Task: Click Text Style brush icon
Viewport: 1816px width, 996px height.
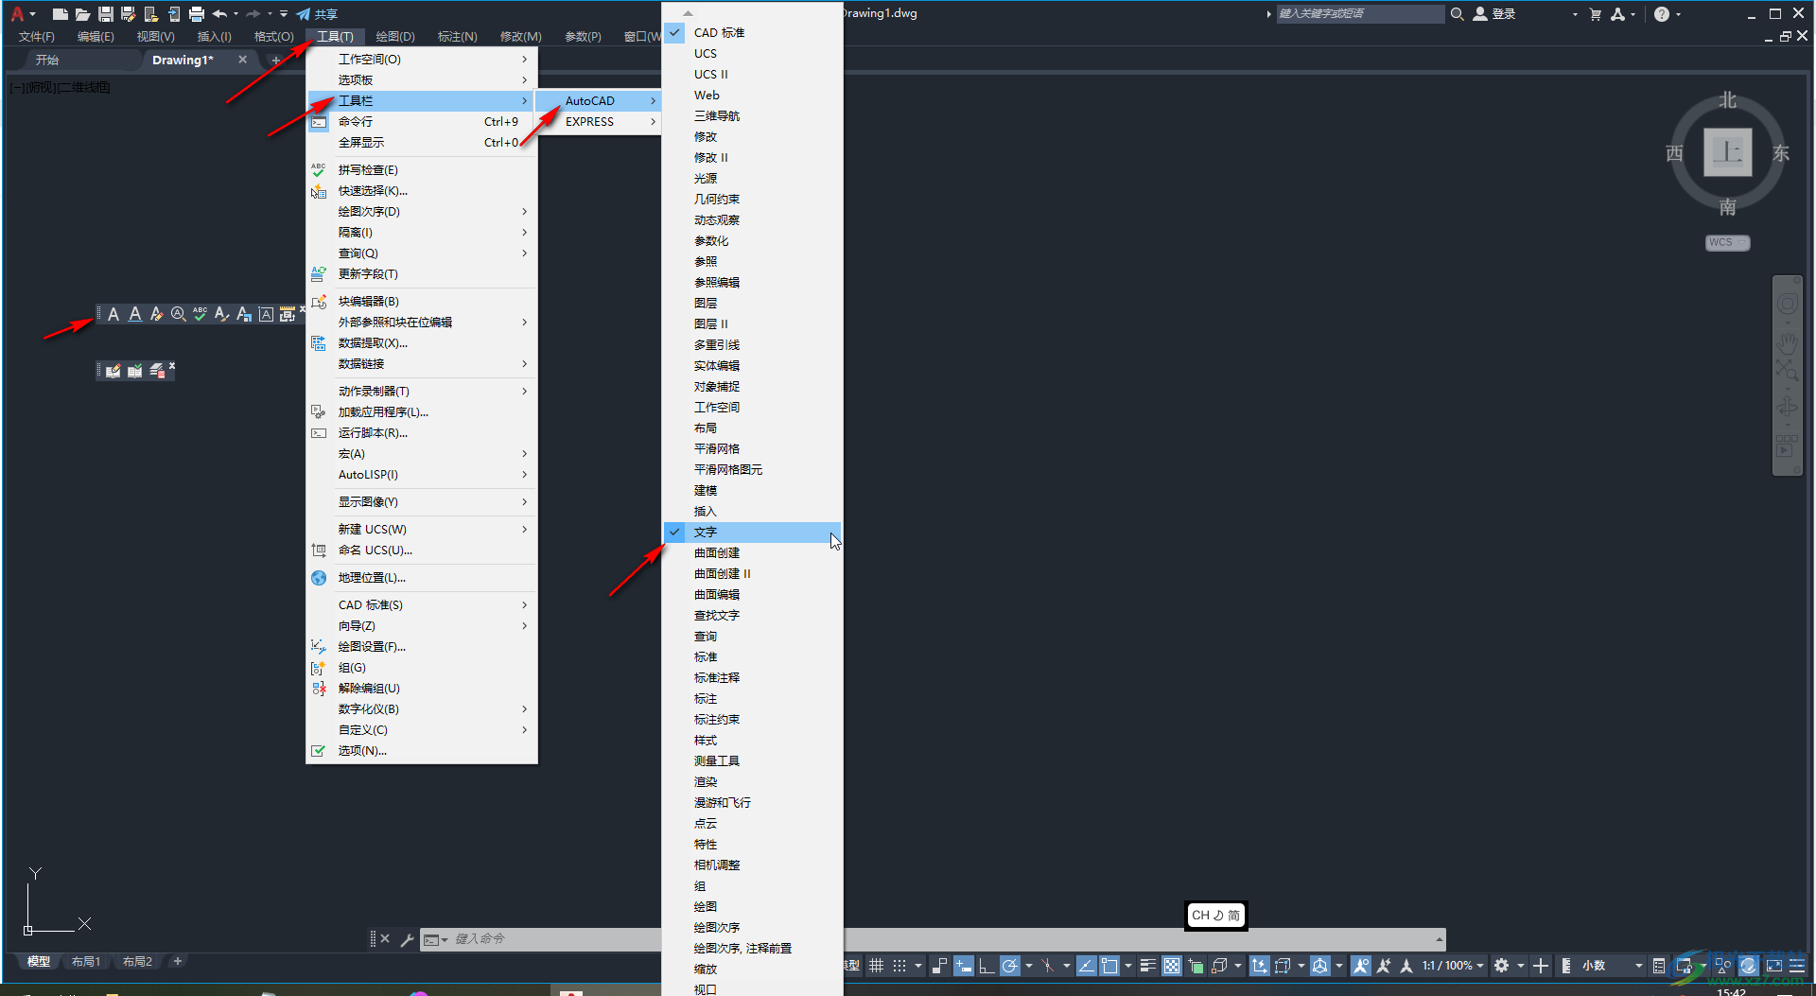Action: click(x=221, y=314)
